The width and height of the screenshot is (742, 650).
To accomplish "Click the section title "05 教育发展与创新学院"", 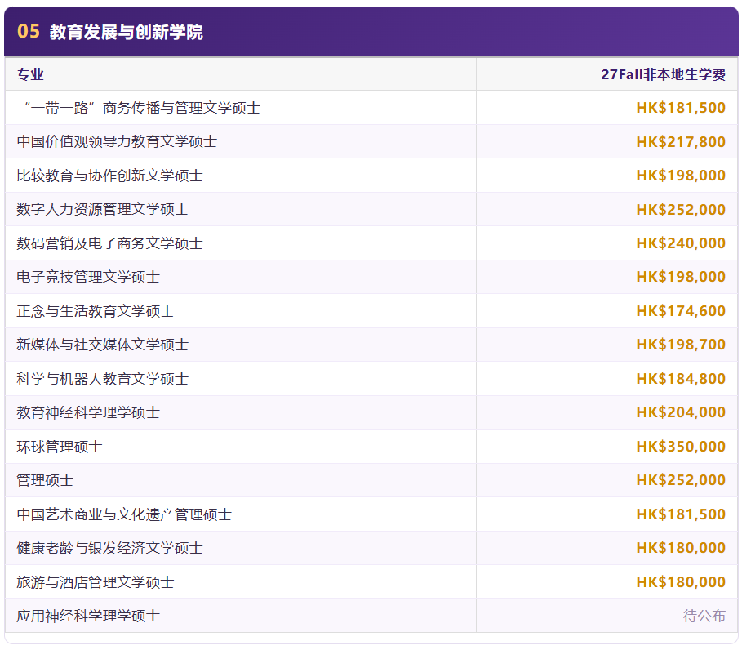I will click(109, 32).
